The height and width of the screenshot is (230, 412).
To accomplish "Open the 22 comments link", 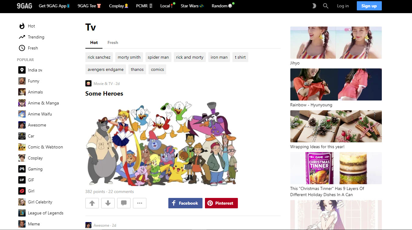I will click(121, 192).
